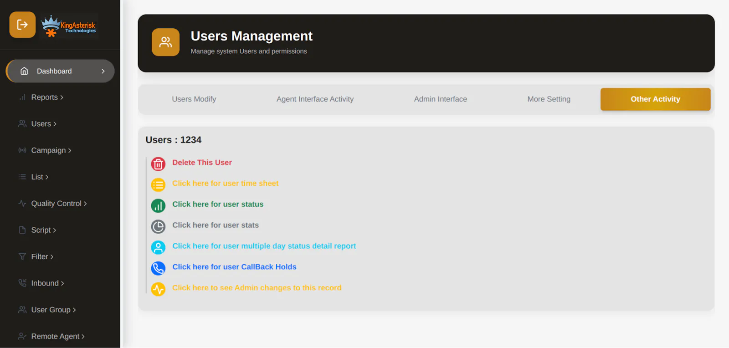The image size is (729, 348).
Task: View Admin changes to this record link
Action: [x=257, y=288]
